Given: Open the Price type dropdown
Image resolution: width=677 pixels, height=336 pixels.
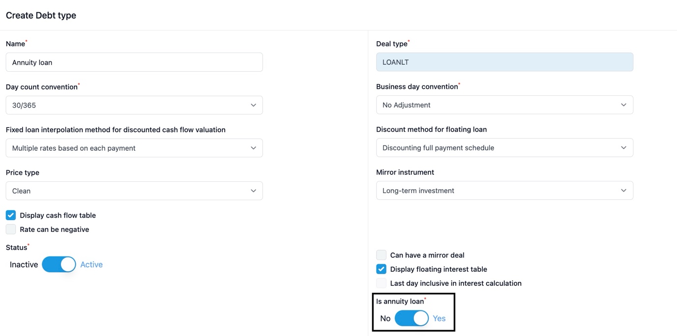Looking at the screenshot, I should coord(134,191).
